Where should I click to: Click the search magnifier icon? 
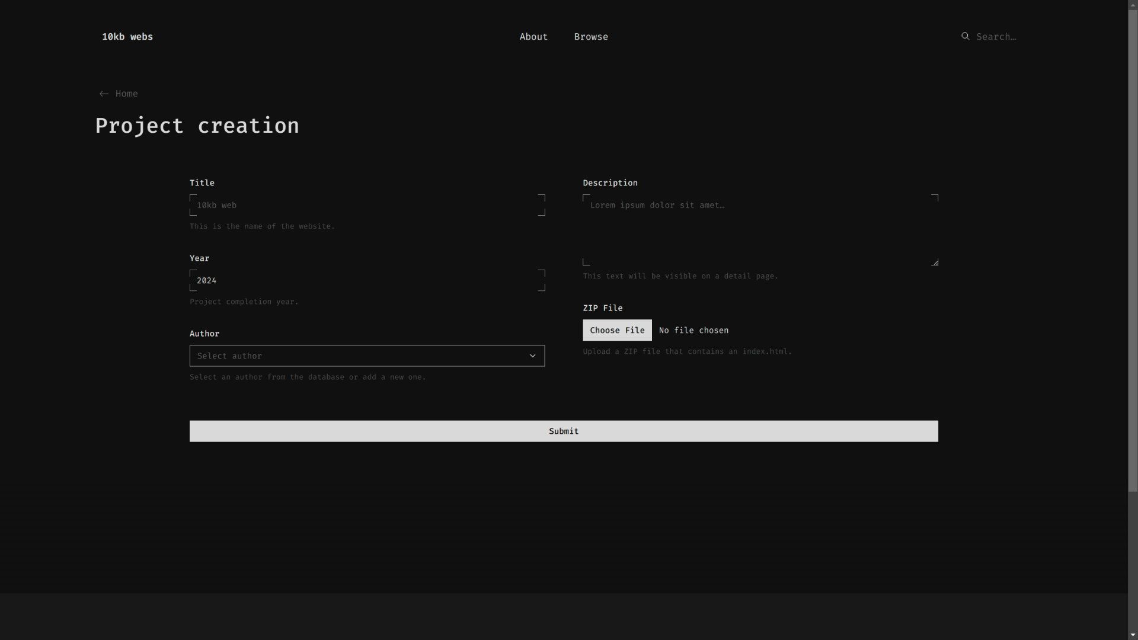pyautogui.click(x=965, y=36)
